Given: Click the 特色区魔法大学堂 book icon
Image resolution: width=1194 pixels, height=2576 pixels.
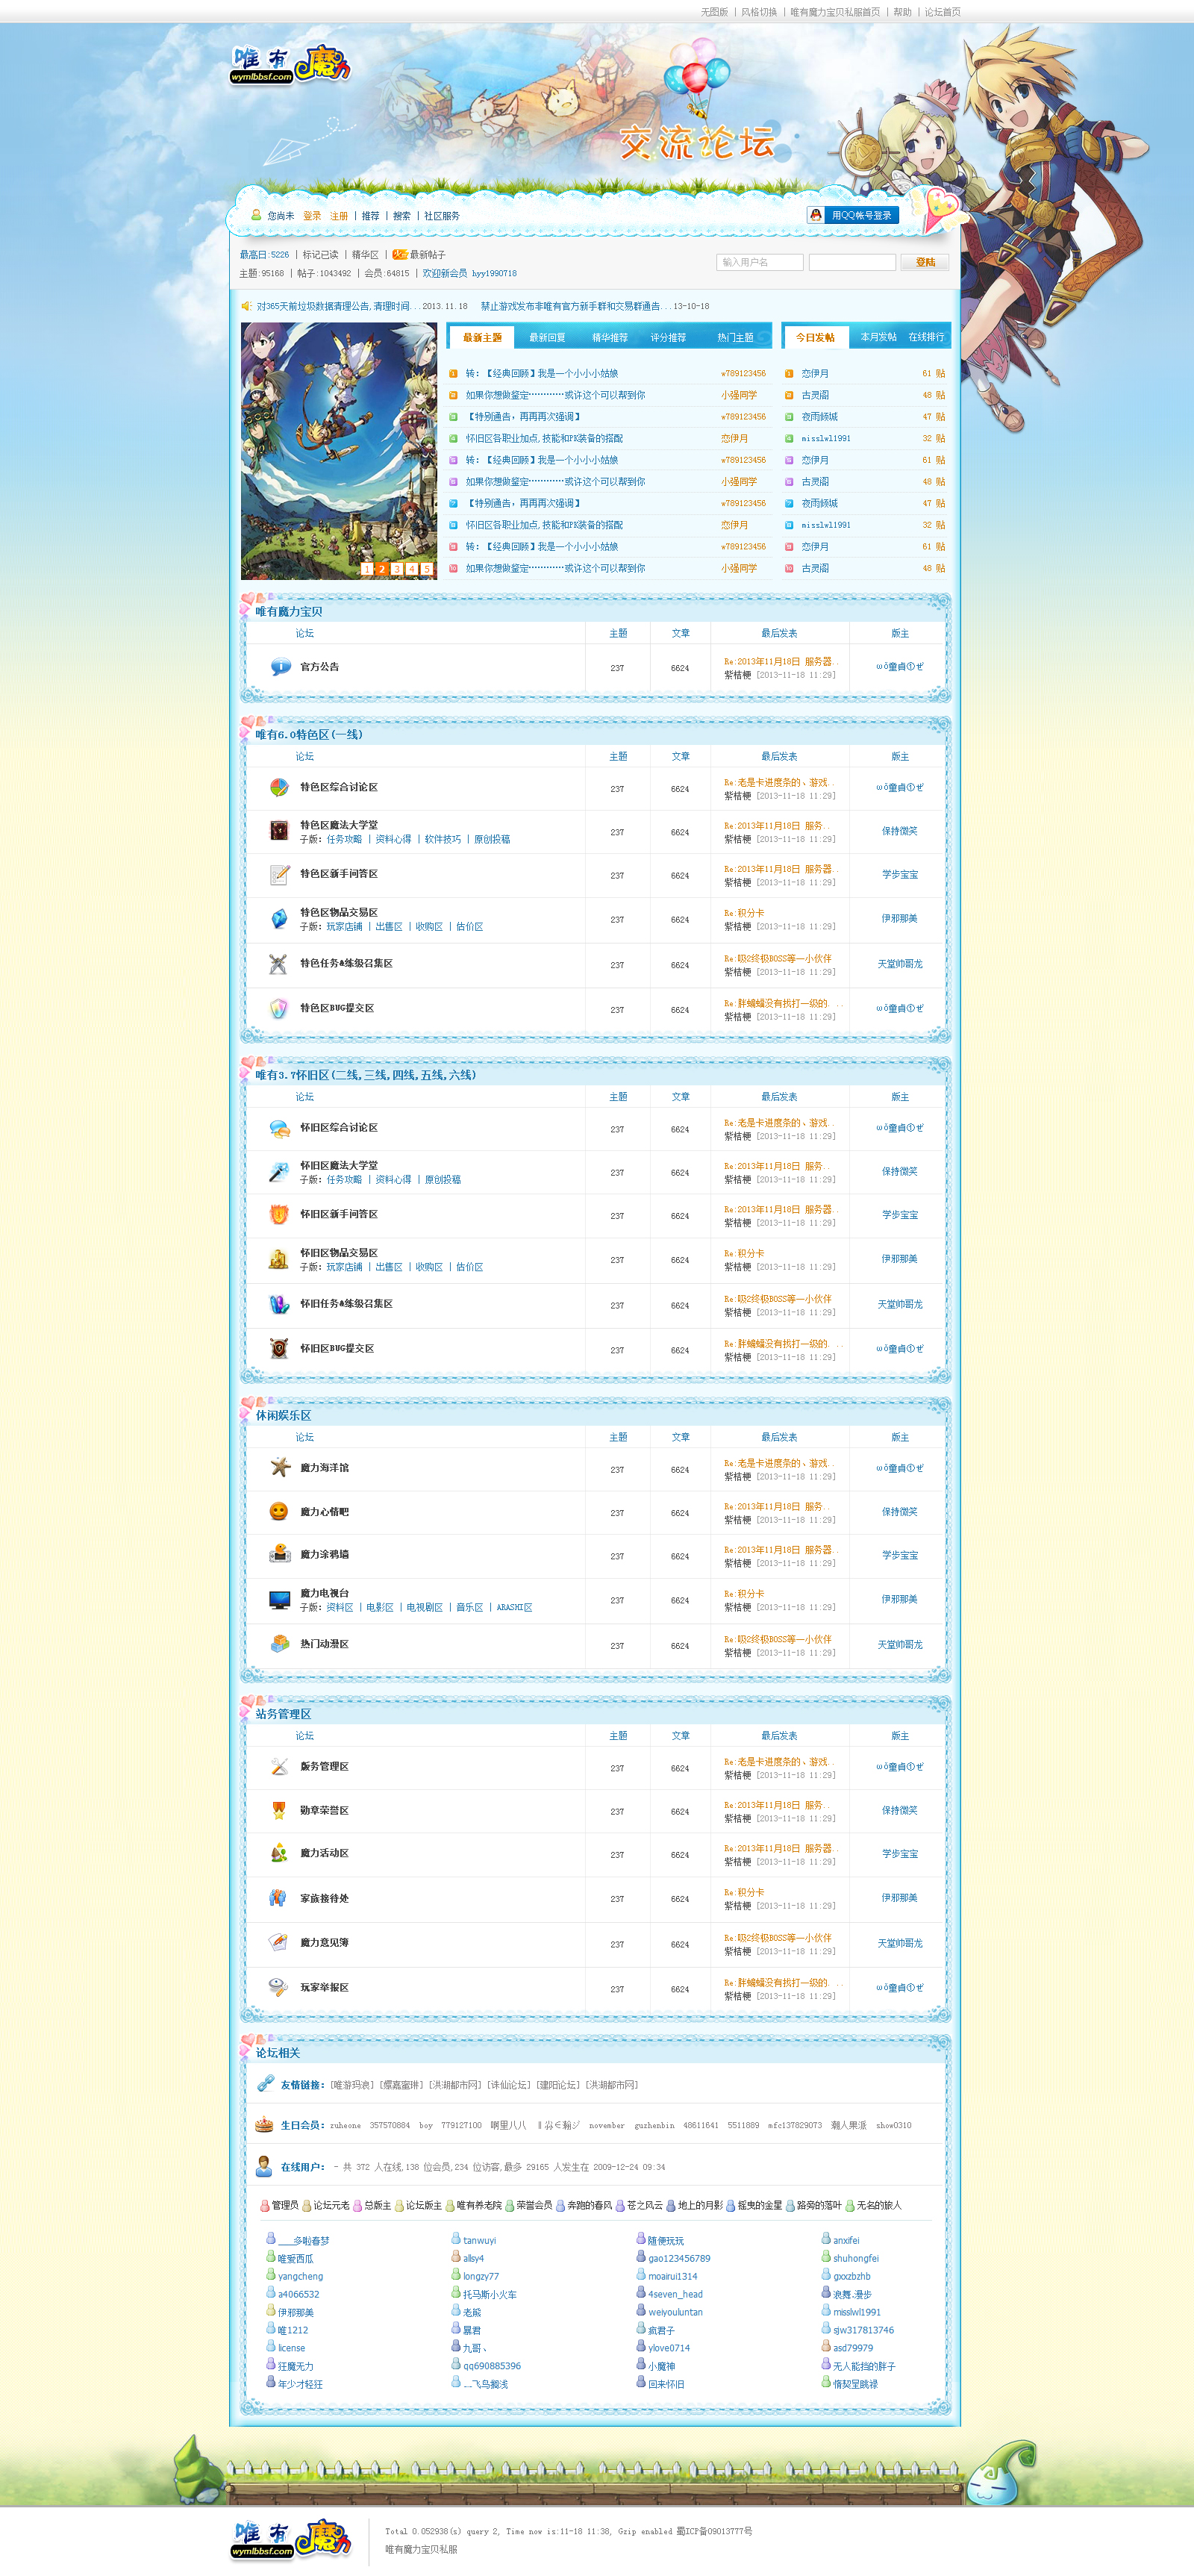Looking at the screenshot, I should coord(279,831).
